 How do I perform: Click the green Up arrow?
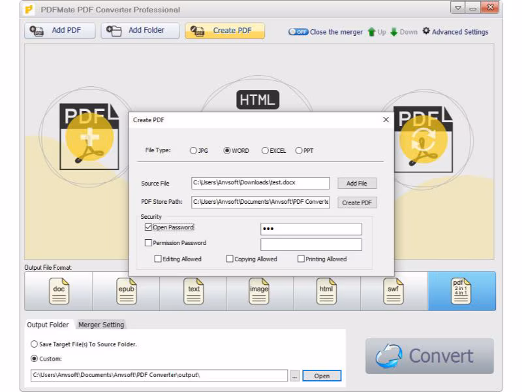tap(371, 32)
